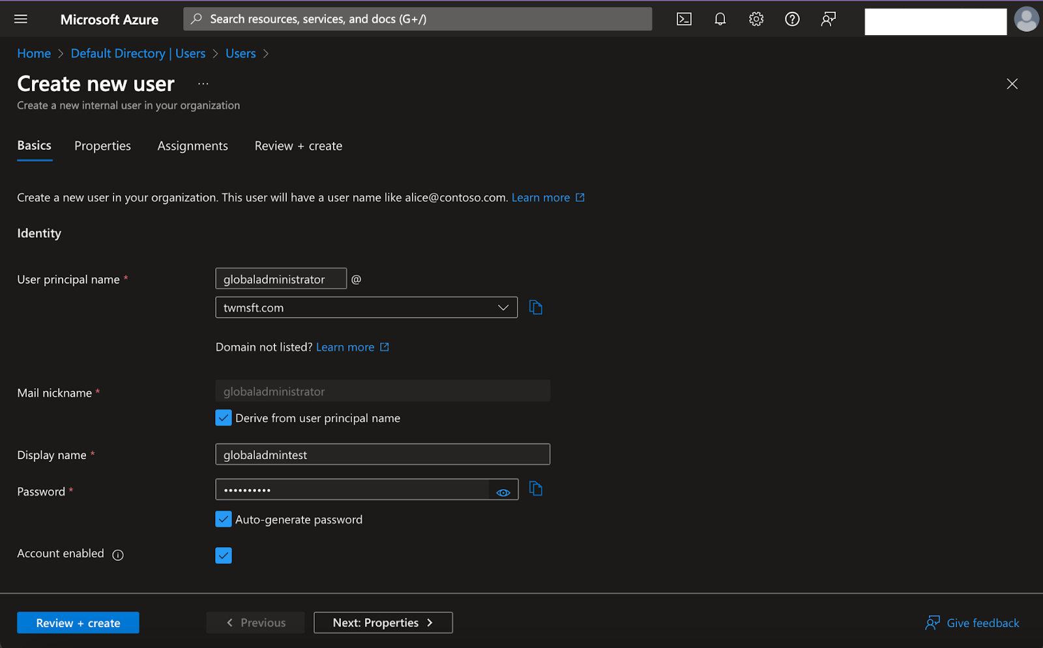The image size is (1043, 648).
Task: Click the user principal name field
Action: pyautogui.click(x=281, y=279)
